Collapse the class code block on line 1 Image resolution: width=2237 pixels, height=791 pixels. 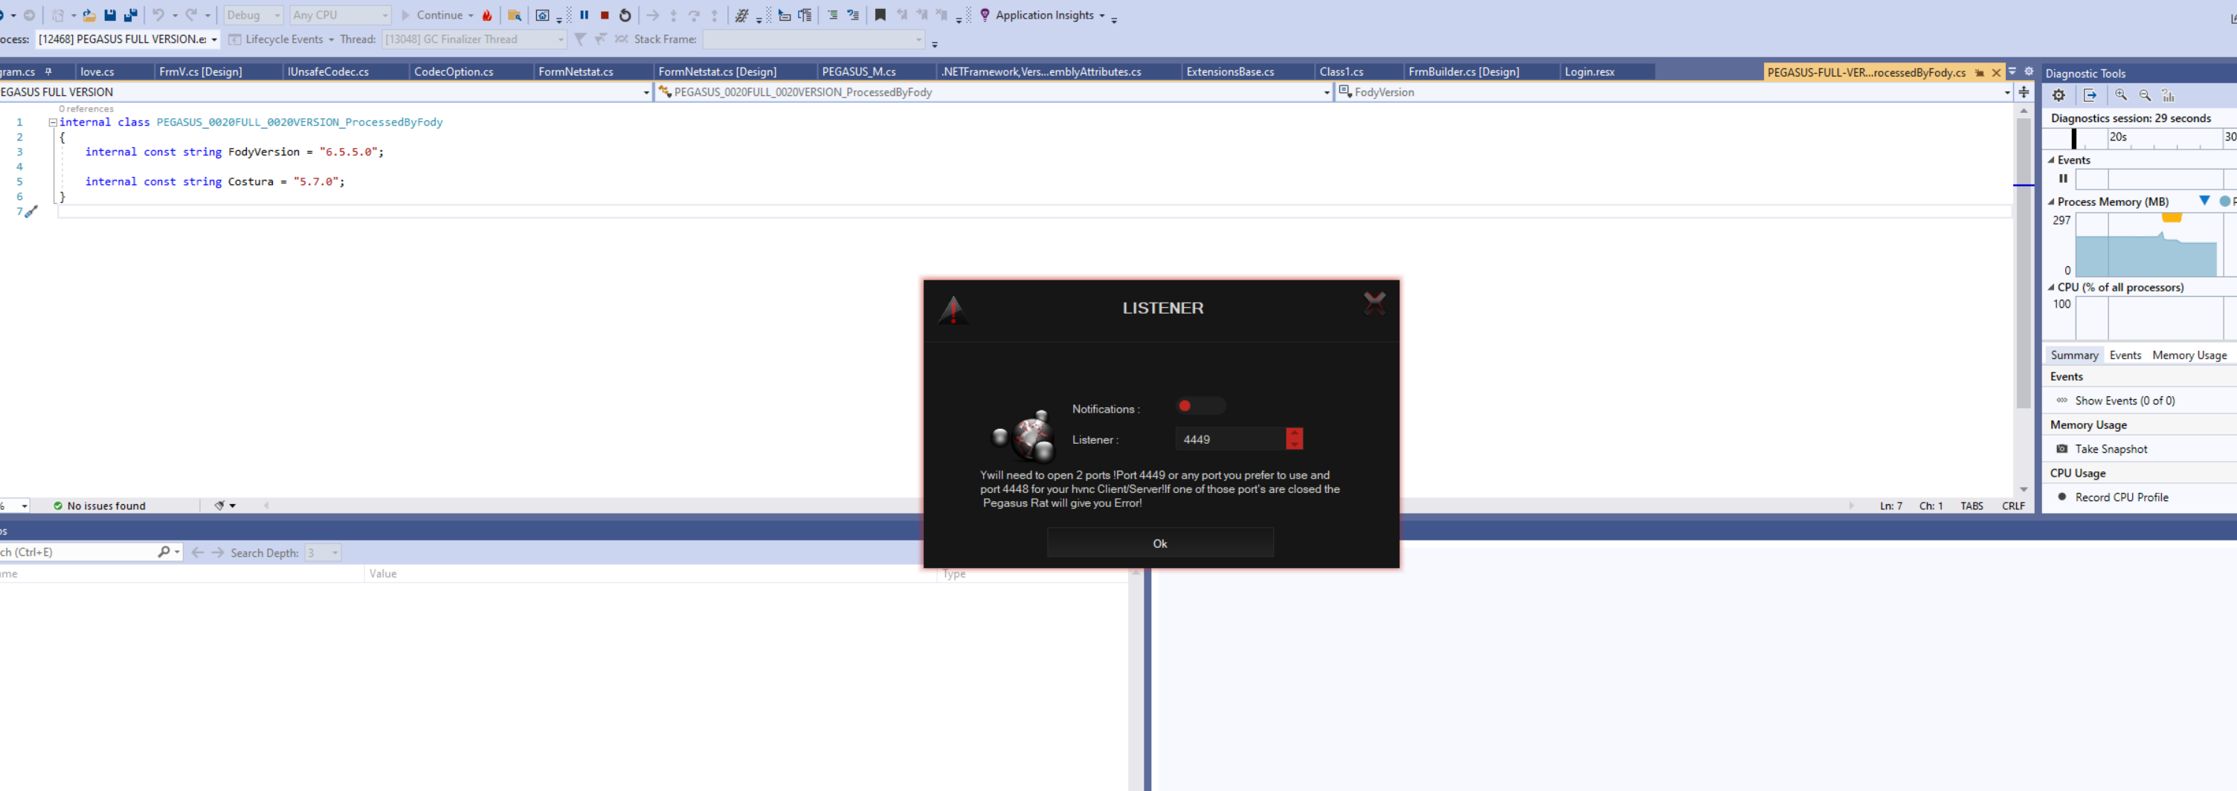click(53, 123)
